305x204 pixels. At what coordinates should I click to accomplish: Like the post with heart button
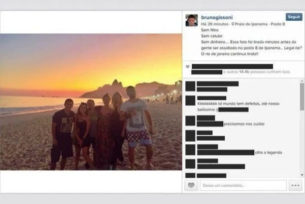(191, 185)
